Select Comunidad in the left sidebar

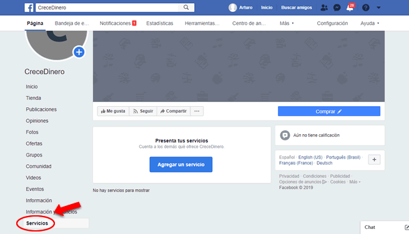[x=39, y=166]
